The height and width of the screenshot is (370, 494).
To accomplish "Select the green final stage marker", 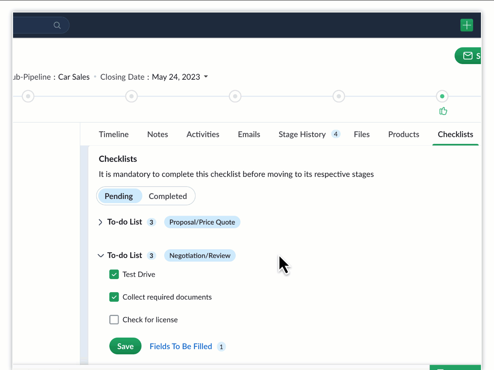I will coord(442,96).
